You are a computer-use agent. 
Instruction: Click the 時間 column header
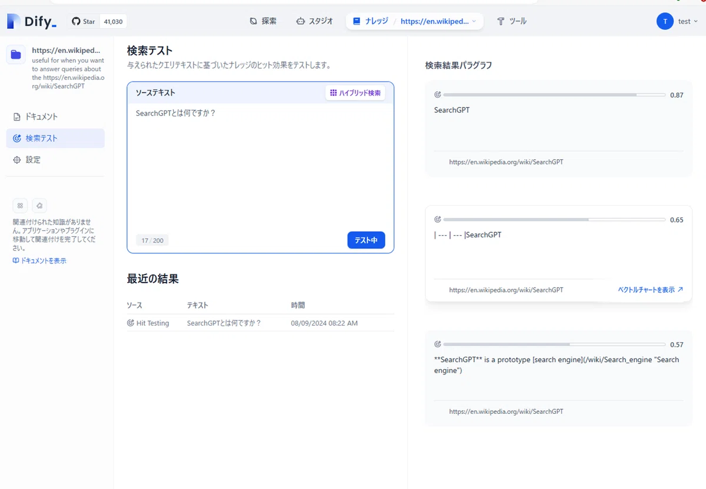(x=298, y=306)
